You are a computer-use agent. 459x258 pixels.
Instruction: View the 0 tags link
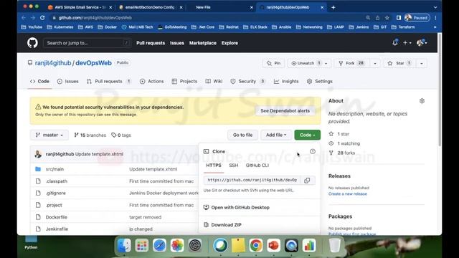[x=121, y=135]
